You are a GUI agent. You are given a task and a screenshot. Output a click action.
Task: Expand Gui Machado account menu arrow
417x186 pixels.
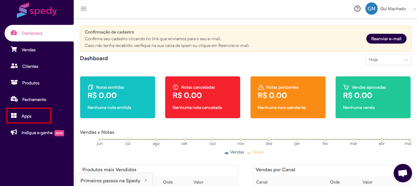click(x=415, y=9)
